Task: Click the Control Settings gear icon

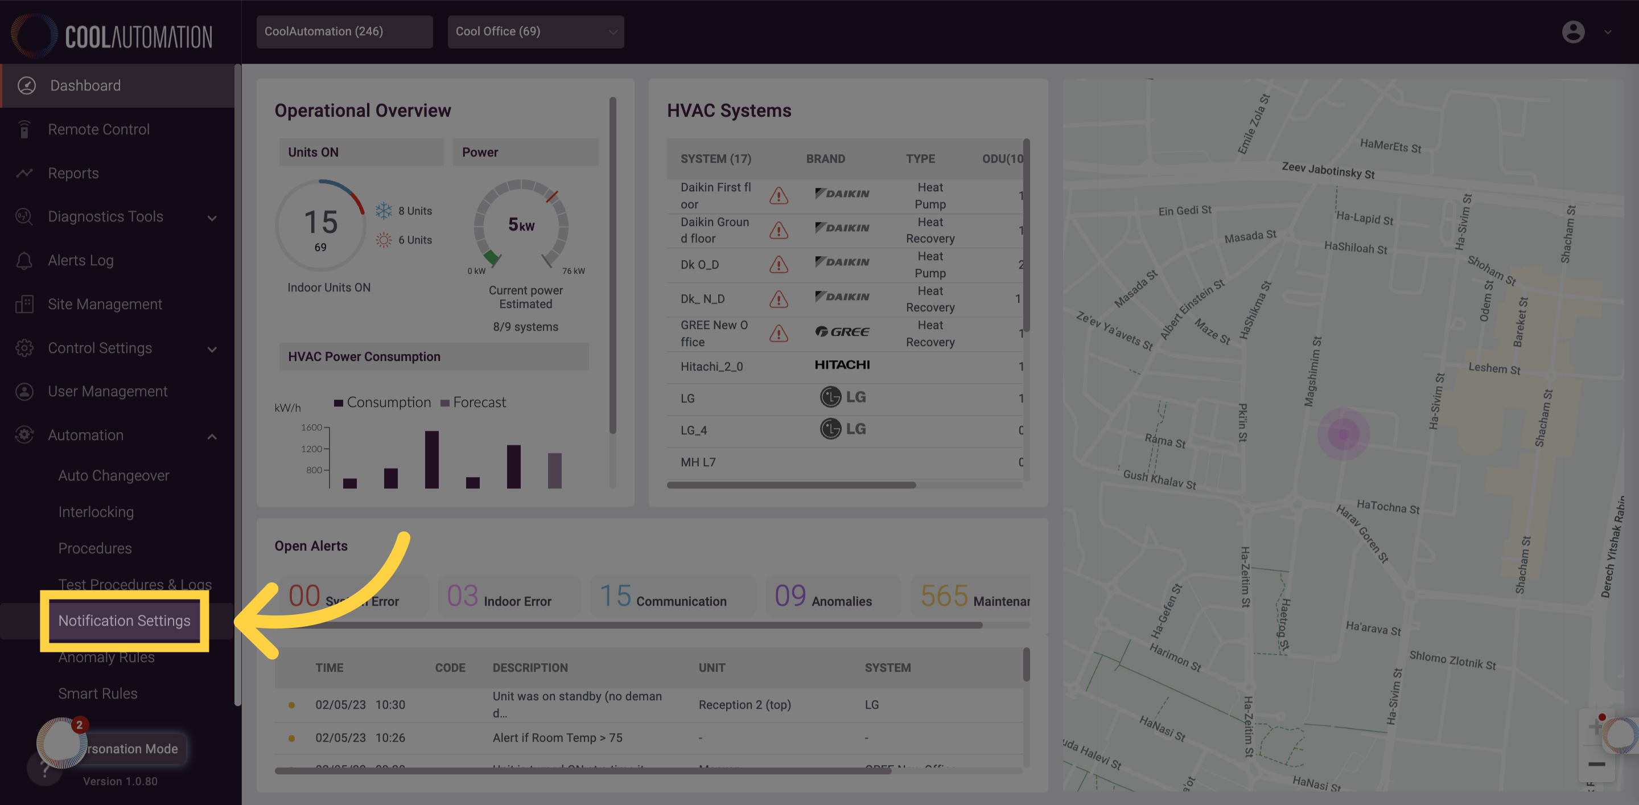Action: coord(24,347)
